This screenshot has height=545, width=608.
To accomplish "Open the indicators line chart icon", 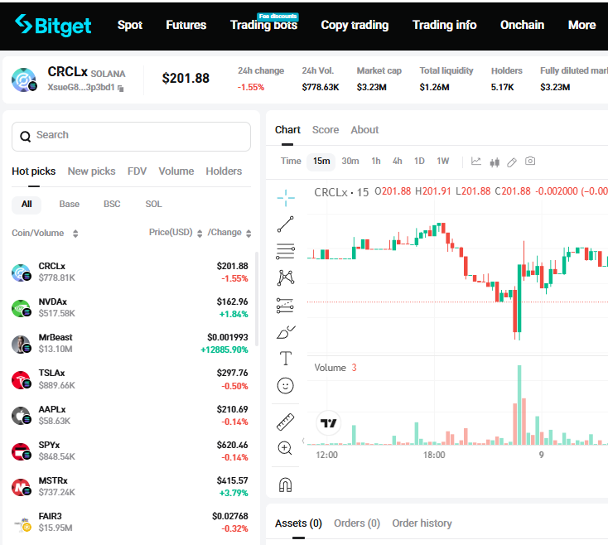I will 476,162.
